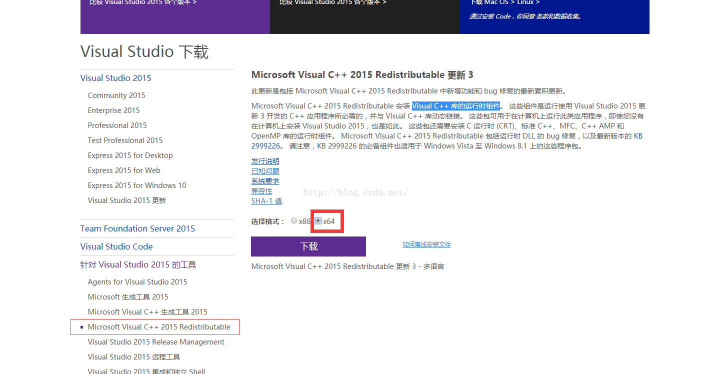Image resolution: width=701 pixels, height=374 pixels.
Task: Open Visual Studio Code section
Action: (116, 246)
